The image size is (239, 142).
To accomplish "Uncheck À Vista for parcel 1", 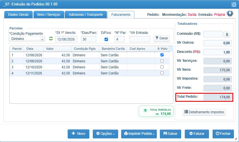I will pos(162,55).
